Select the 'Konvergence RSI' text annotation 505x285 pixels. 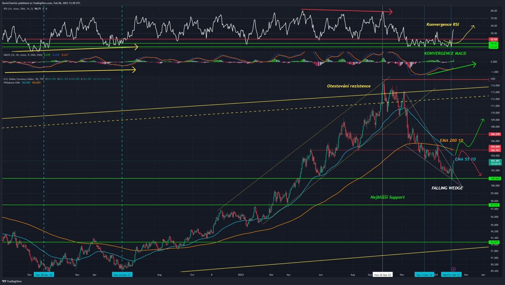coord(443,24)
